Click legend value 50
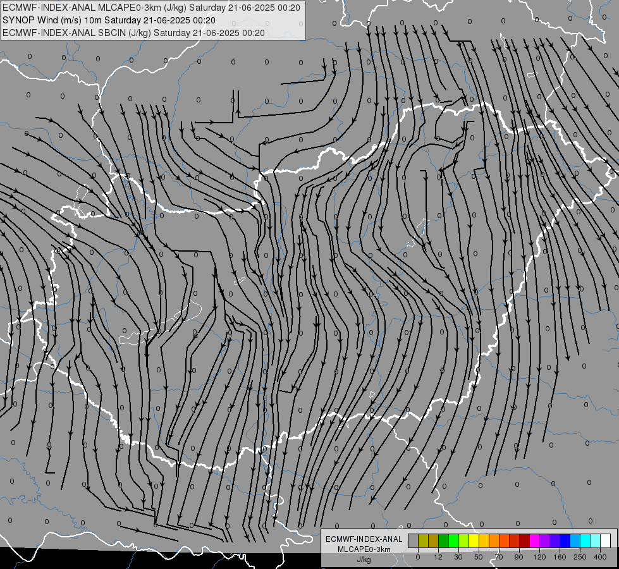The height and width of the screenshot is (569, 619). tap(479, 557)
